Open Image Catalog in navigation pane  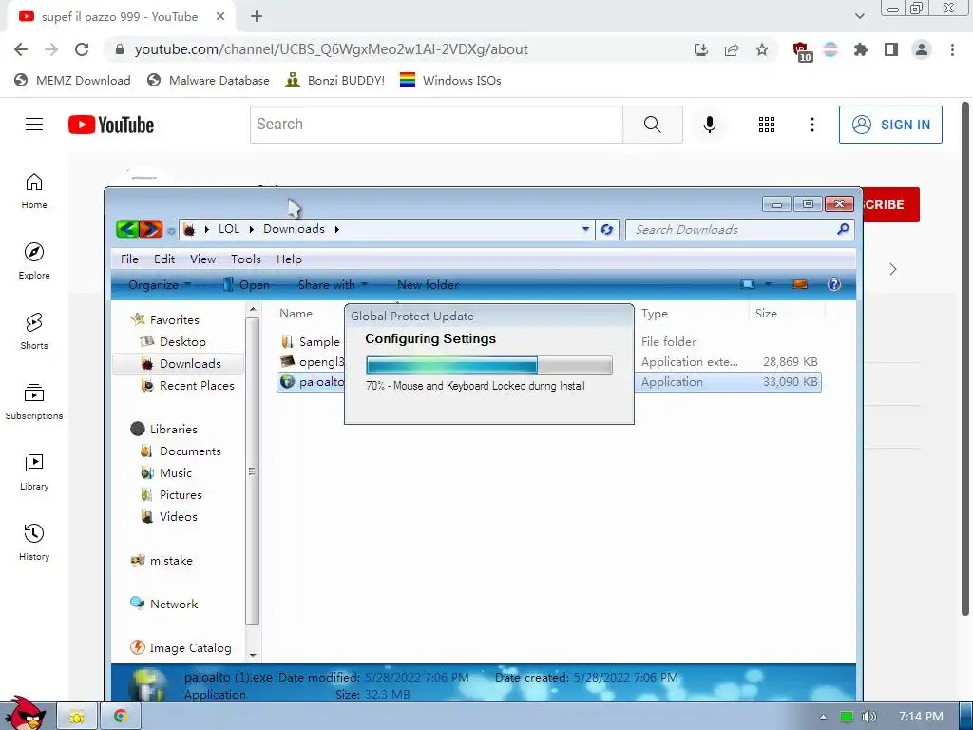point(181,648)
